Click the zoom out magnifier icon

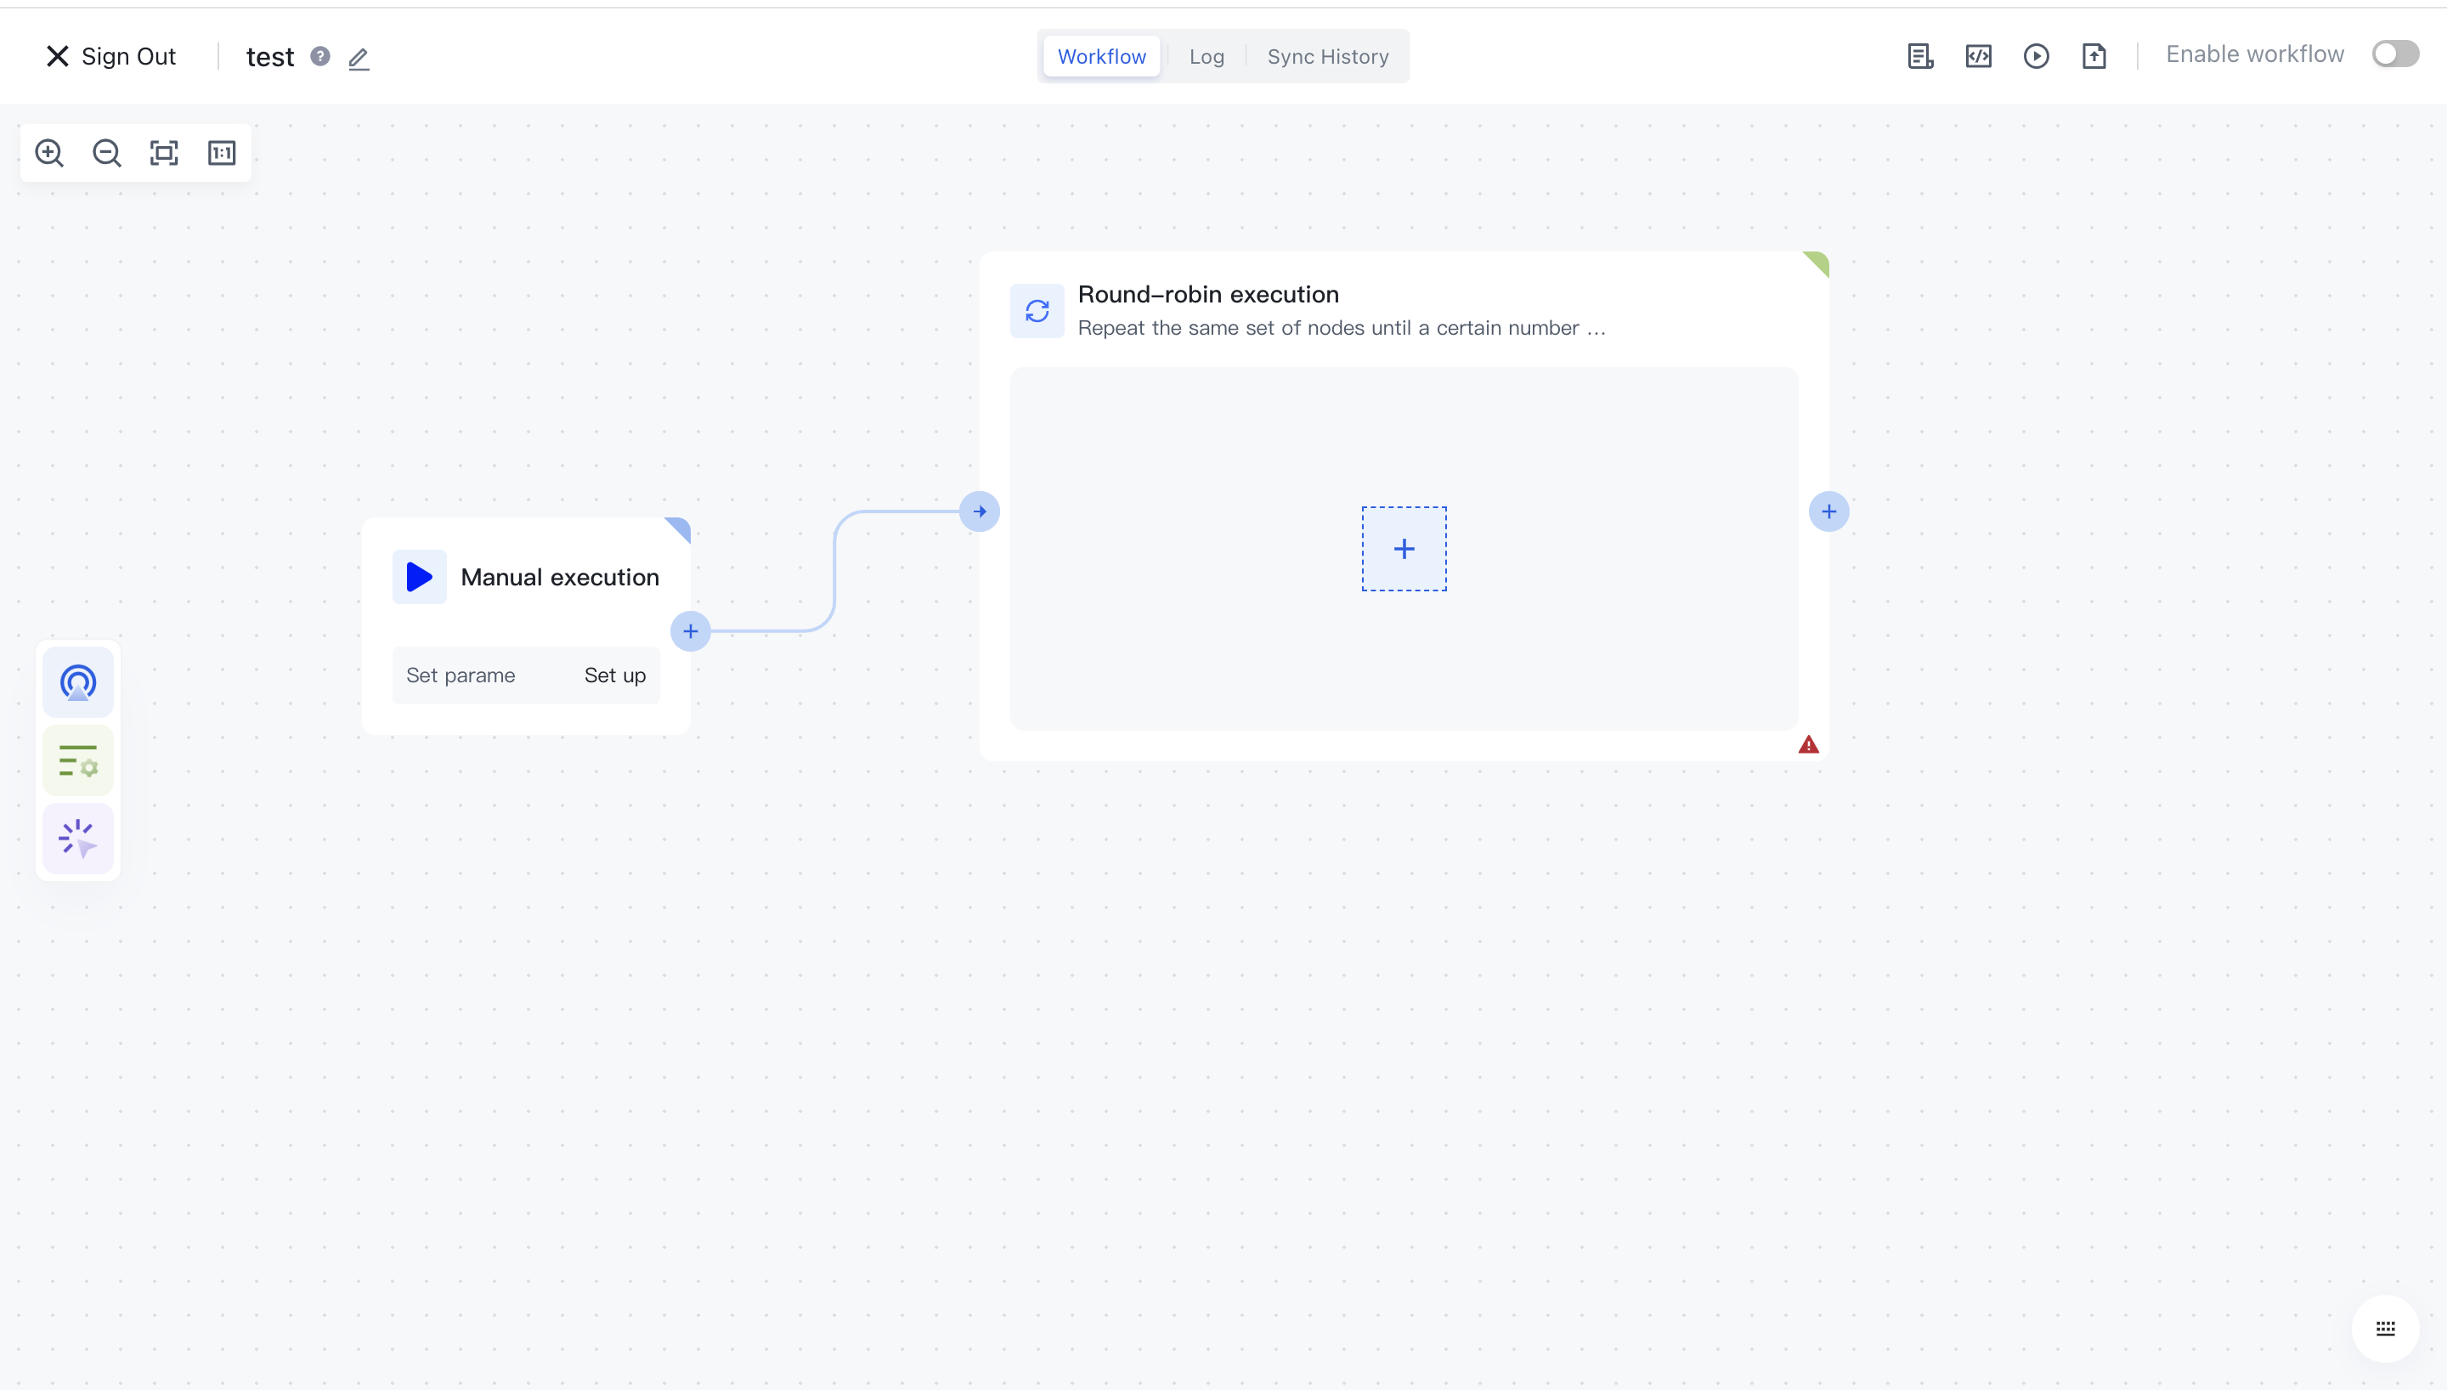[x=106, y=153]
